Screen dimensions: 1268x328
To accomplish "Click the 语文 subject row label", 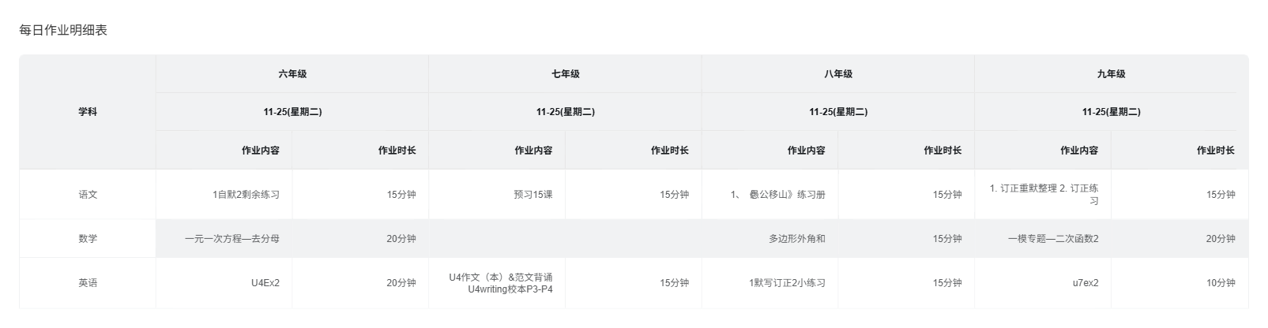I will pyautogui.click(x=88, y=195).
